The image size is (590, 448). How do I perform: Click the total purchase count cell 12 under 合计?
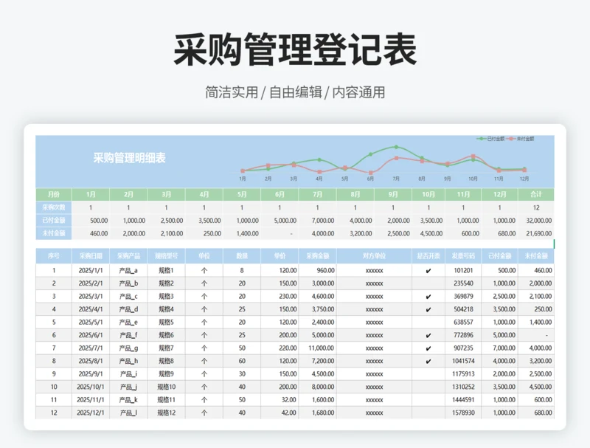coord(536,207)
